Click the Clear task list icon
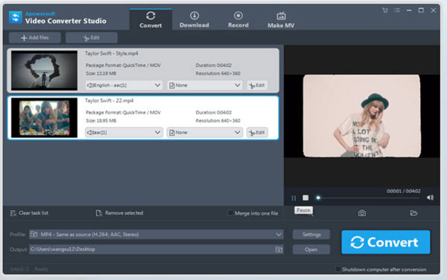The width and height of the screenshot is (447, 280). (13, 213)
